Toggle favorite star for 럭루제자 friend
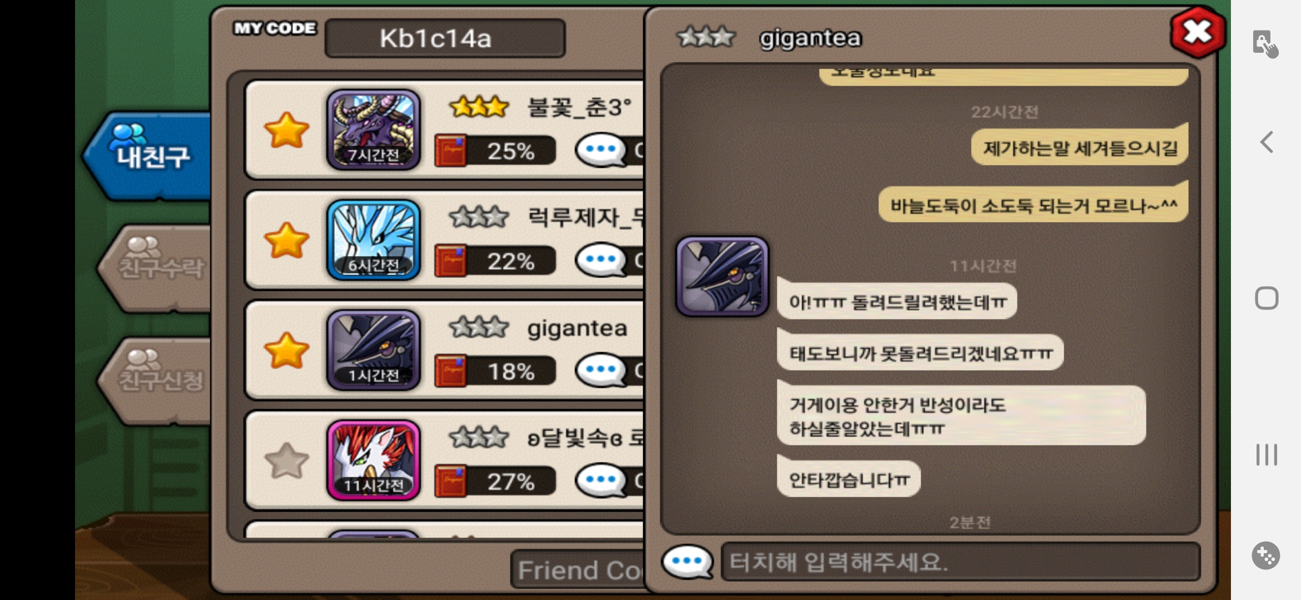This screenshot has height=600, width=1301. 286,241
